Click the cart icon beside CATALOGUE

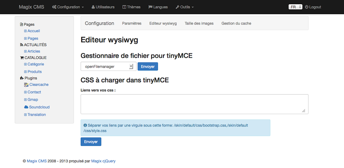click(x=22, y=58)
